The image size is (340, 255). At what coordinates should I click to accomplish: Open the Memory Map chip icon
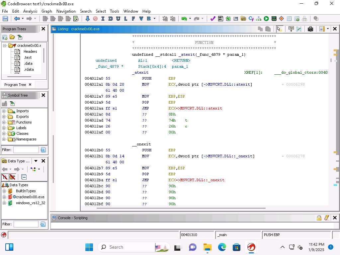274,19
